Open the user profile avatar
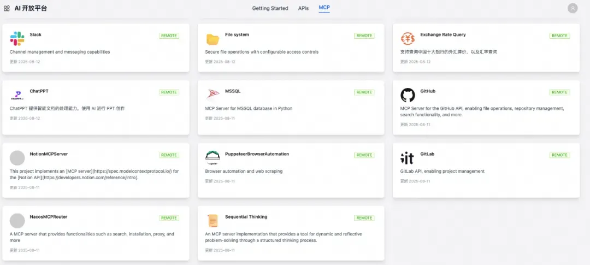590x265 pixels. tap(573, 8)
